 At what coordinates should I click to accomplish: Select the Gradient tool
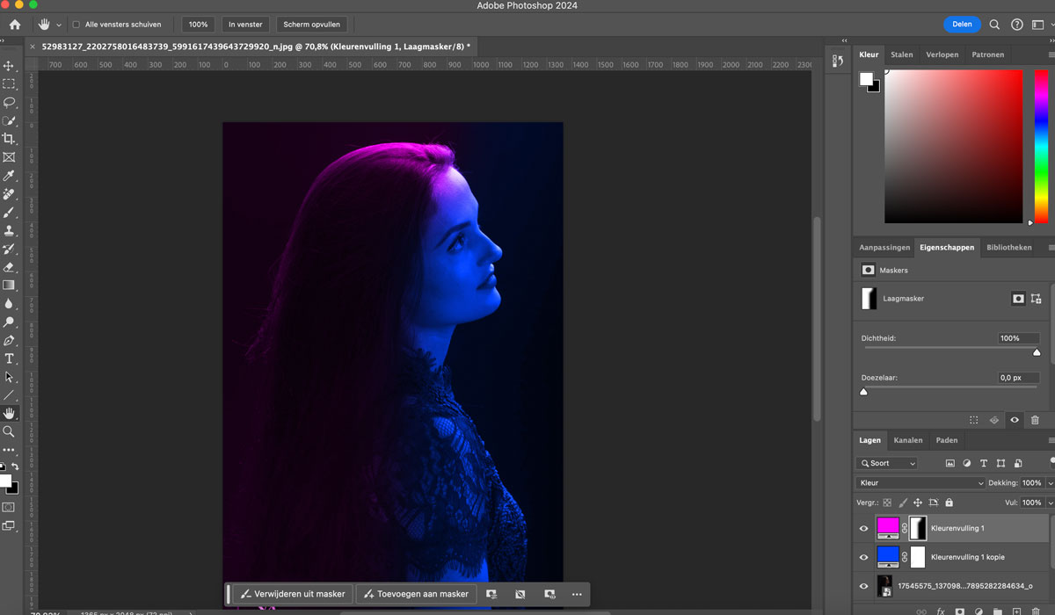click(x=9, y=286)
